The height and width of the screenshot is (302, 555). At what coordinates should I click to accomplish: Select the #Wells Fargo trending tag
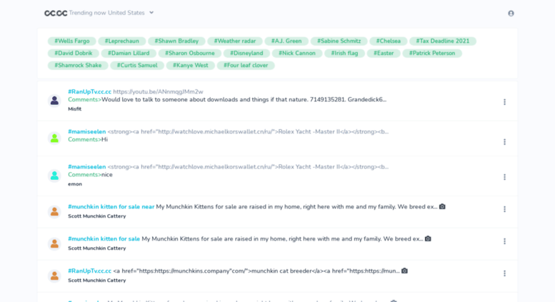coord(72,41)
